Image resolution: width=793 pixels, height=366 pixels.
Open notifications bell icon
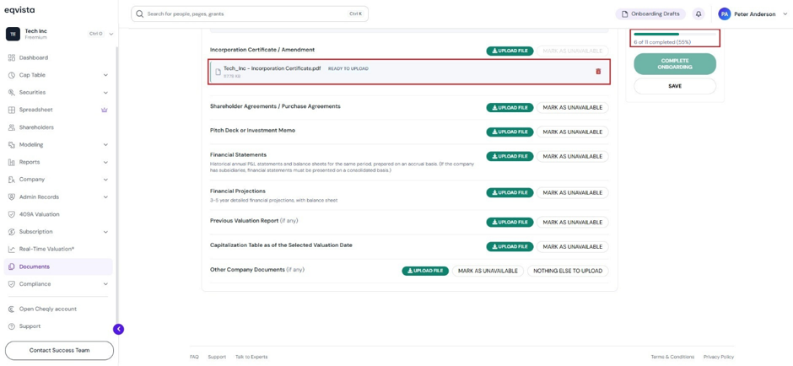(699, 14)
